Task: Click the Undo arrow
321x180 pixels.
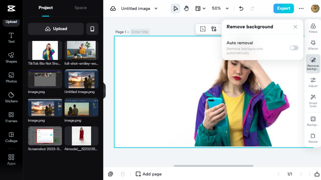Action: (x=241, y=8)
